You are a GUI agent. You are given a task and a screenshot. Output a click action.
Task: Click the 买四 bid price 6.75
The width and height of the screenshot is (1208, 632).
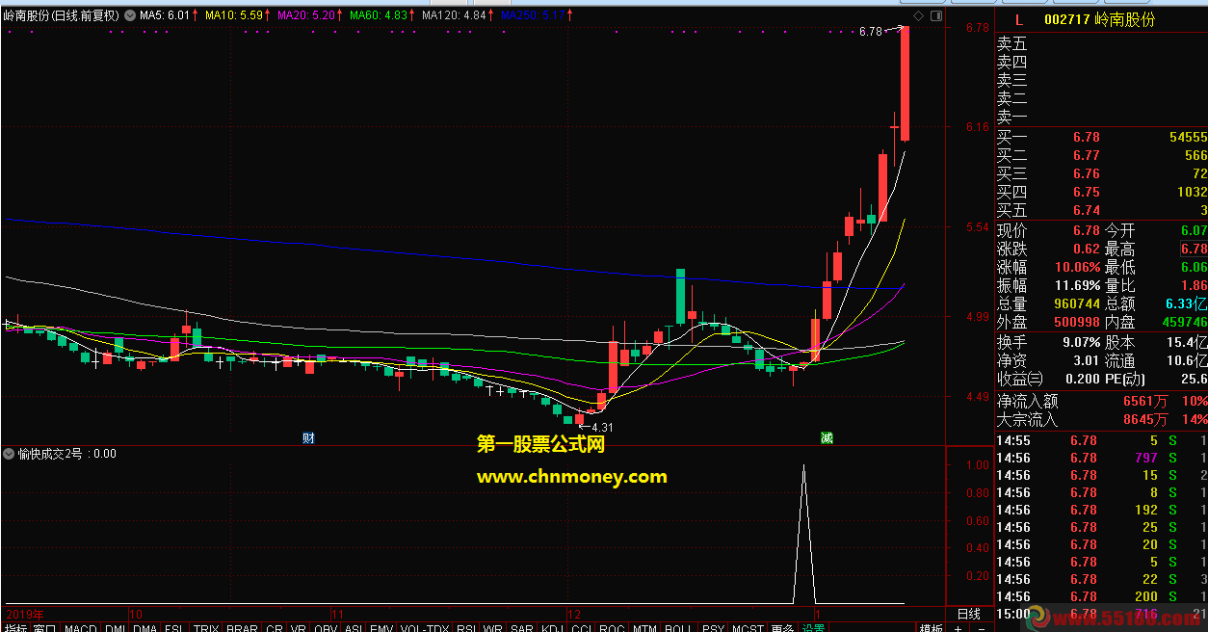point(1087,192)
